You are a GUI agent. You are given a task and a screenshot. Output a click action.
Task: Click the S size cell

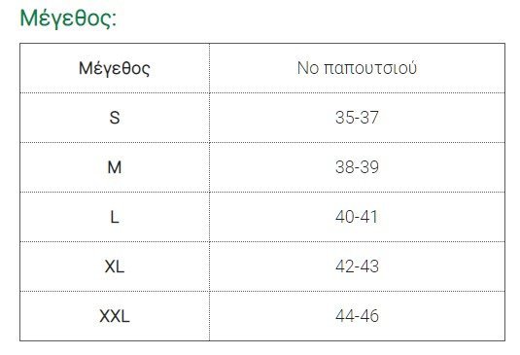click(x=115, y=118)
